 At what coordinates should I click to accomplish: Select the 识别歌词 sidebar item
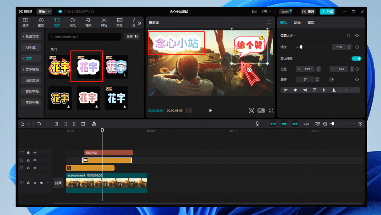(31, 80)
